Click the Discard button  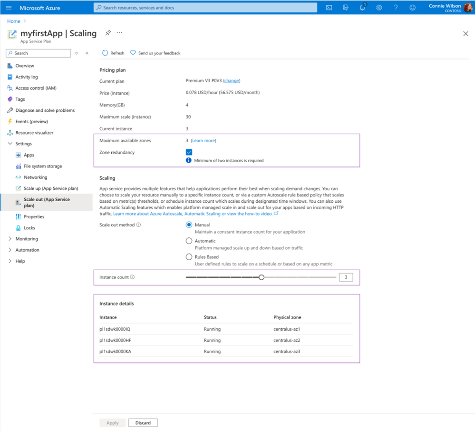(143, 423)
